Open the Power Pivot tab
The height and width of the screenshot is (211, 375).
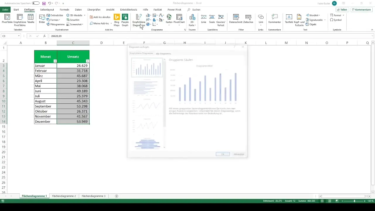coord(174,10)
